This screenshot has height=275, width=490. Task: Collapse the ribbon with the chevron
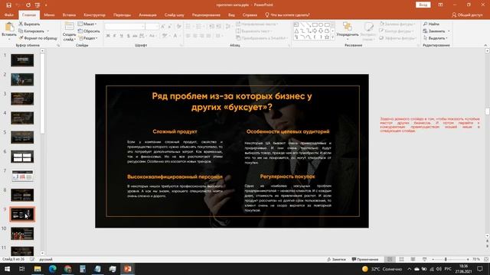click(485, 45)
